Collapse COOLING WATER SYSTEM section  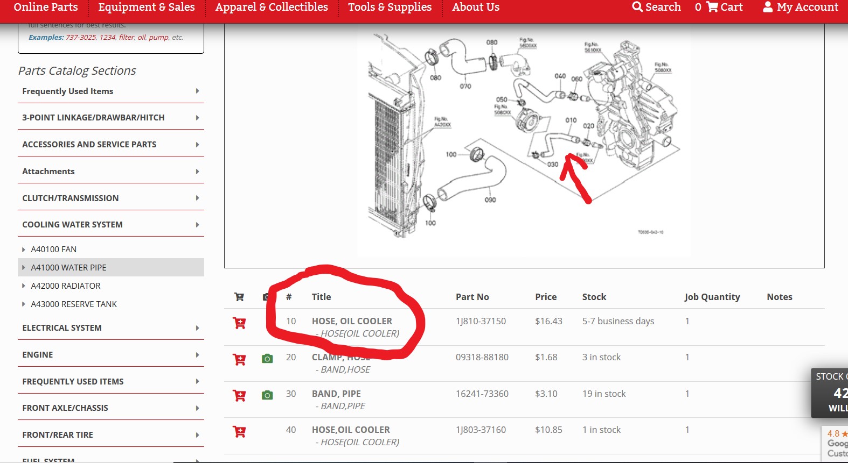[x=111, y=224]
